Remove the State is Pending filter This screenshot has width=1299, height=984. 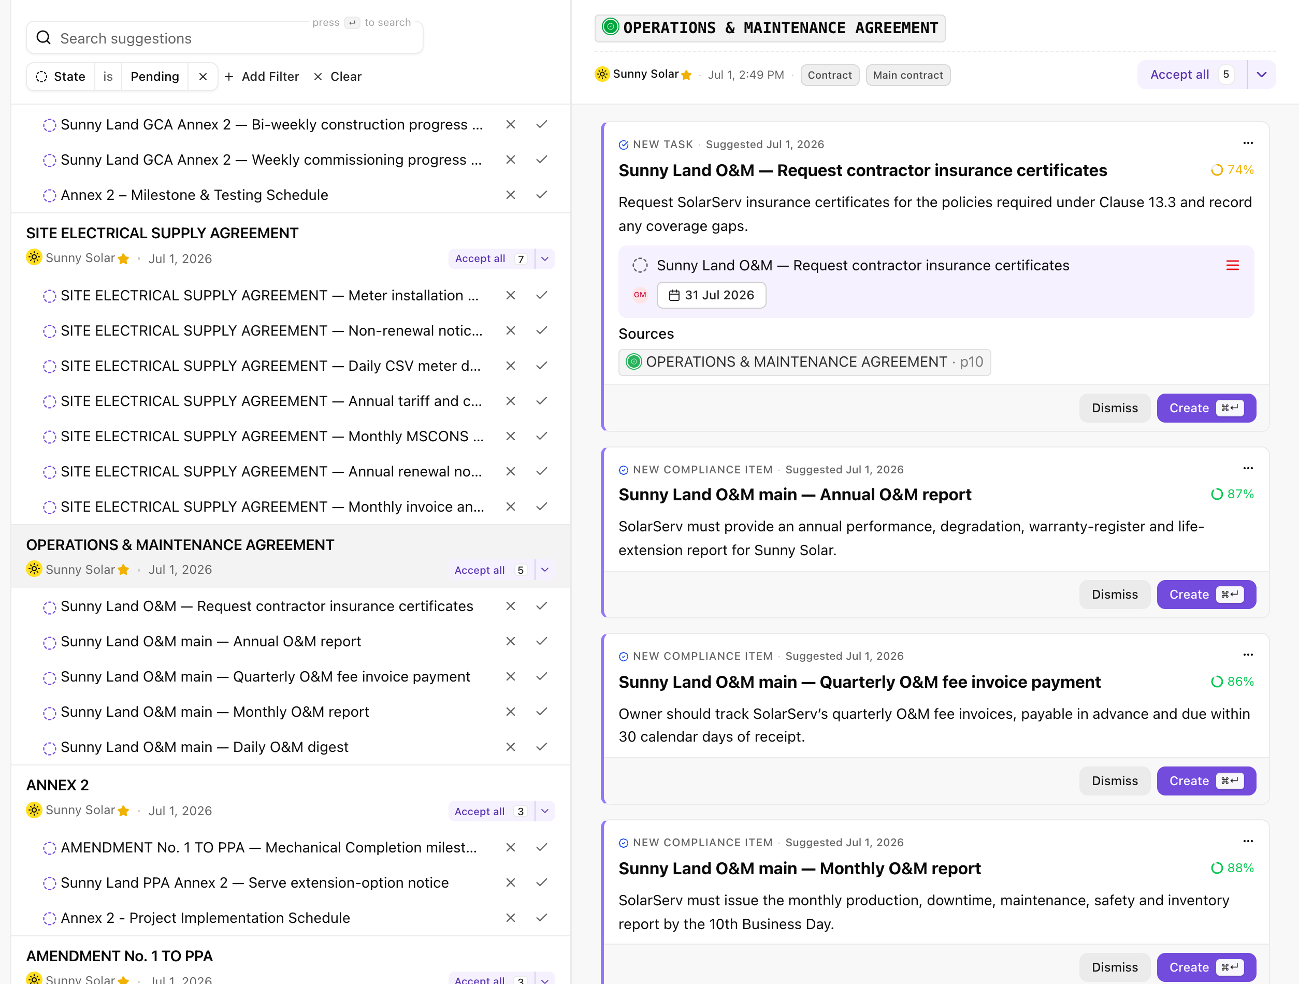click(x=203, y=76)
